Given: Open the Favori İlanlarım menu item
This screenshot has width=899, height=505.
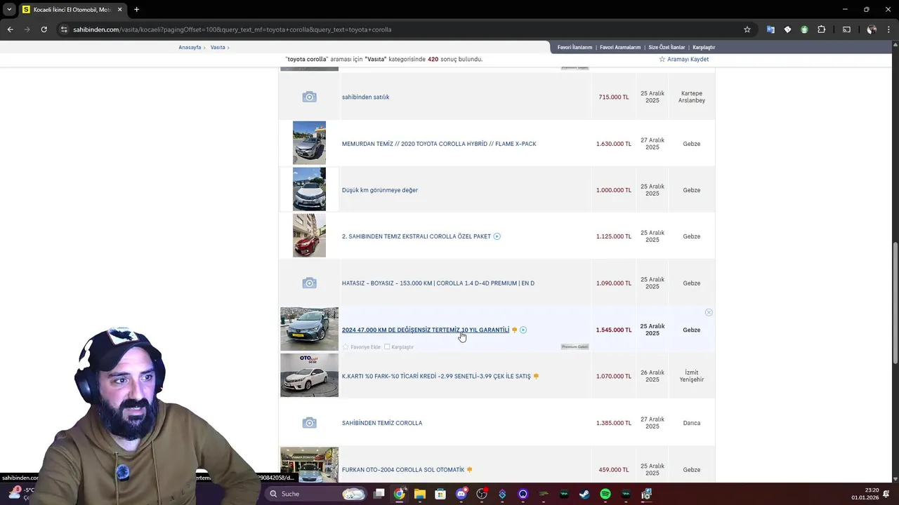Looking at the screenshot, I should [x=575, y=48].
